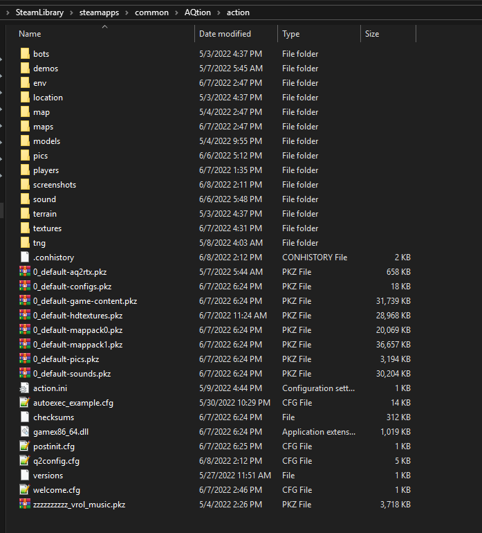Select the screenshots folder icon
This screenshot has width=482, height=533.
(x=25, y=185)
